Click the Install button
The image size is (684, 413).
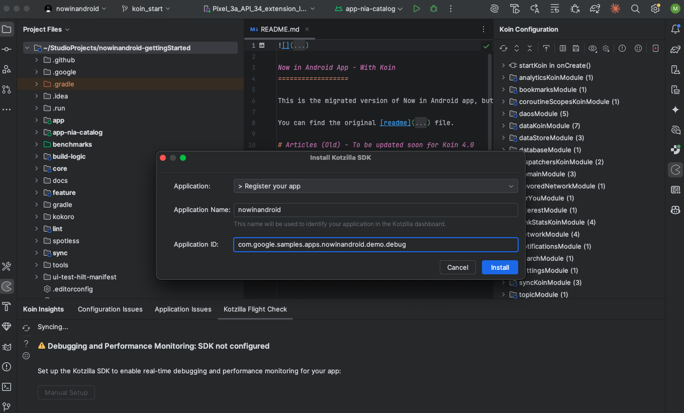[500, 267]
